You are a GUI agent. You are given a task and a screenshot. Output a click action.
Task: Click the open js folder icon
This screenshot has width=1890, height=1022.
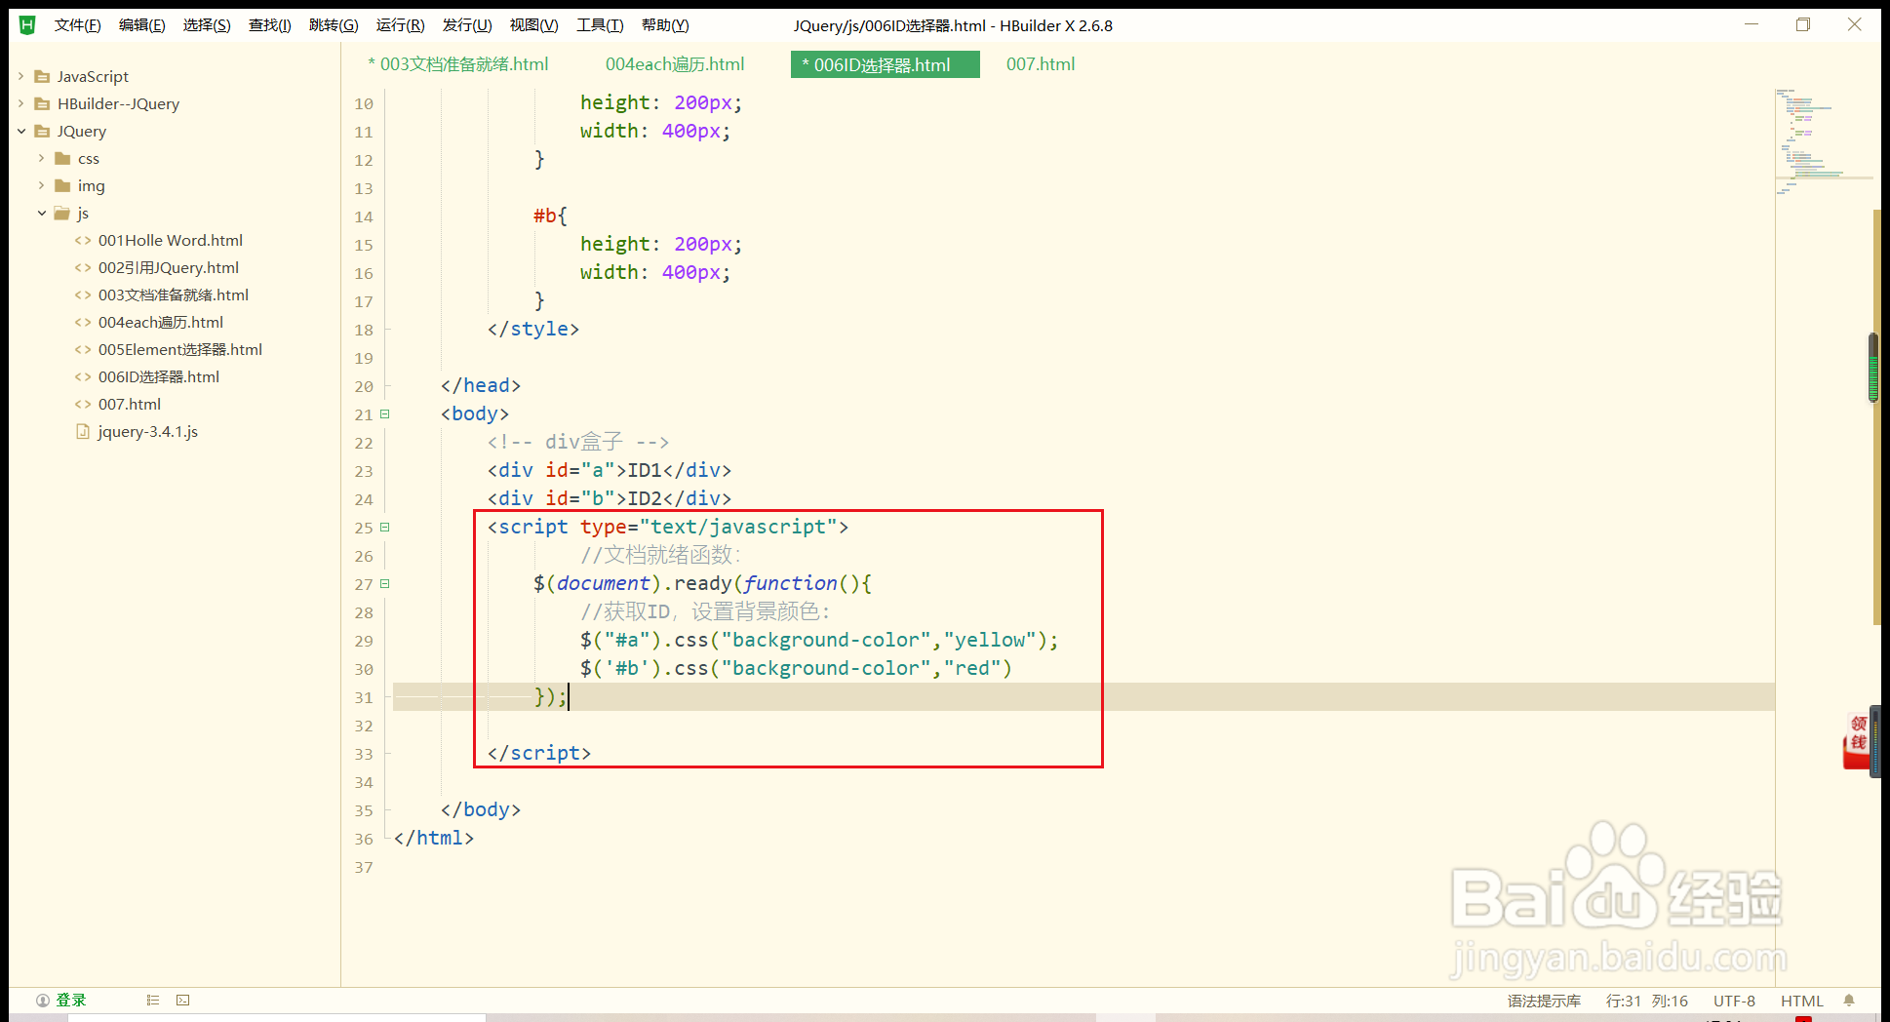62,213
